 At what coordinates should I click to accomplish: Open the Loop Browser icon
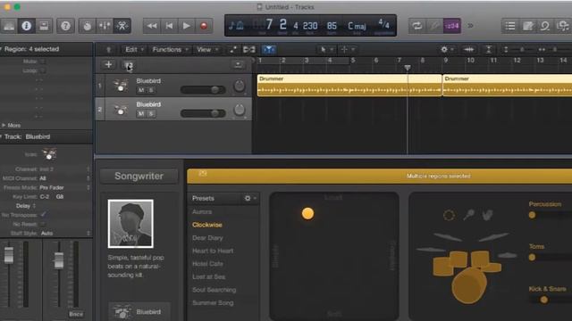(x=545, y=26)
